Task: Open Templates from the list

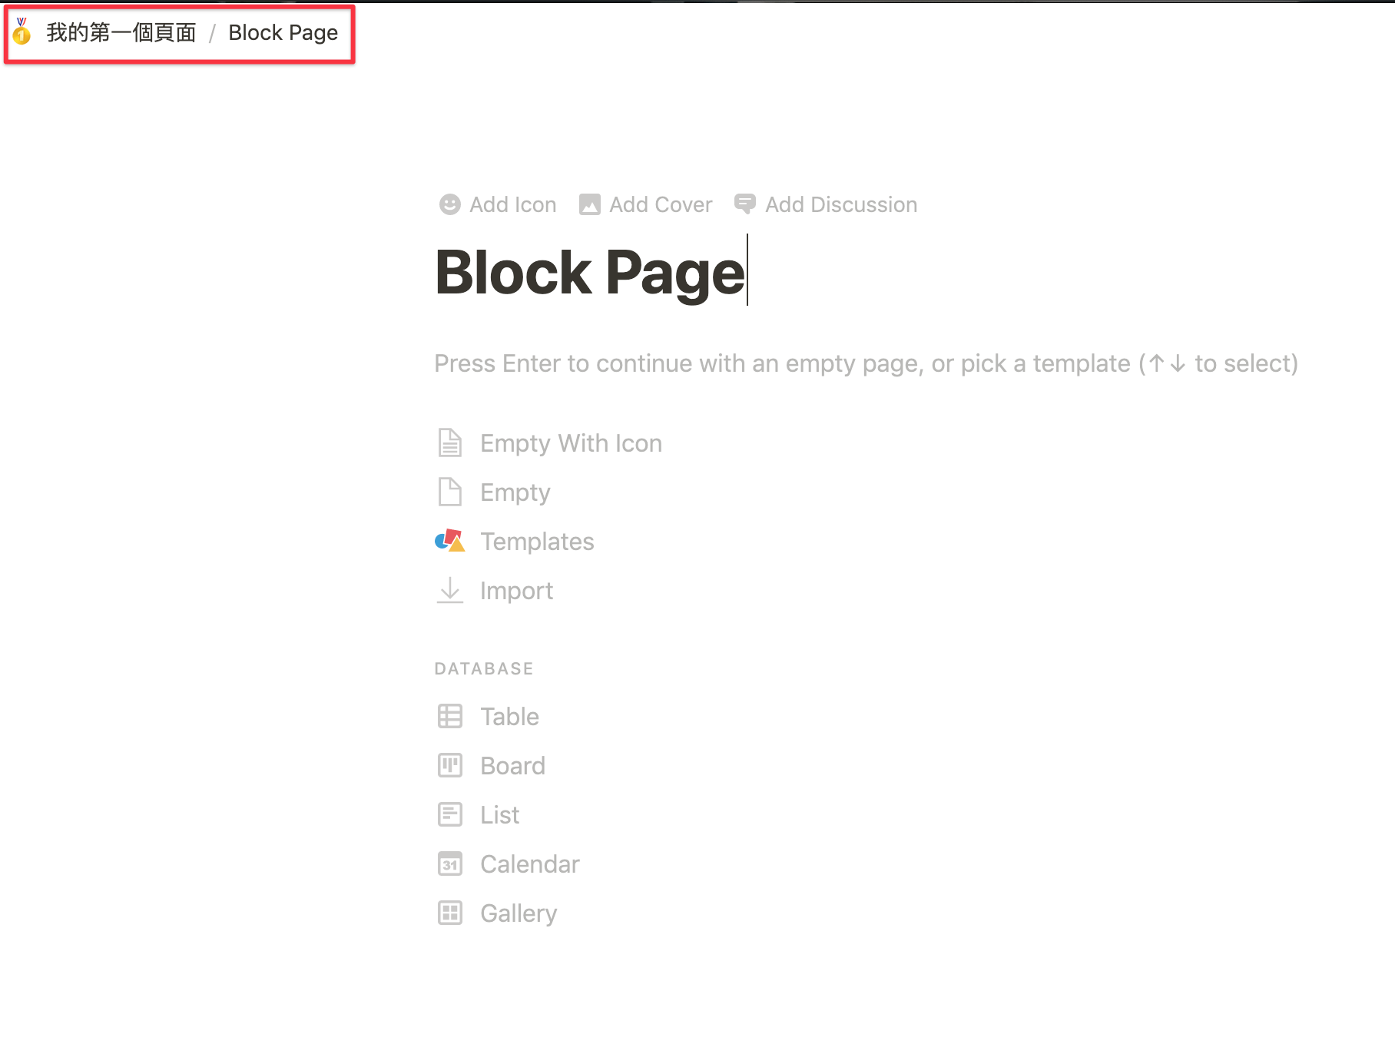Action: [x=536, y=542]
